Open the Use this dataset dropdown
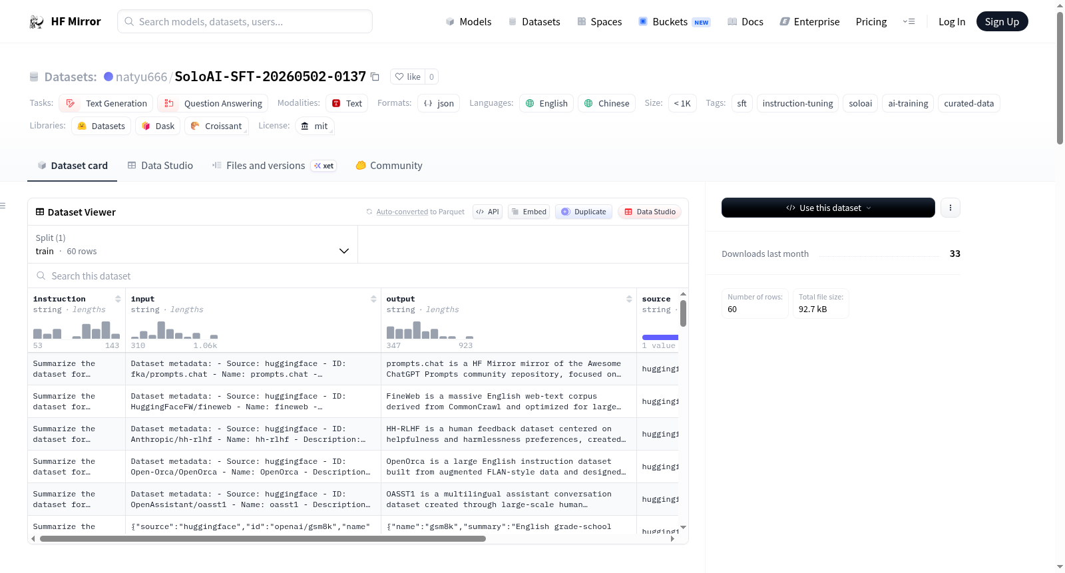 pos(828,208)
